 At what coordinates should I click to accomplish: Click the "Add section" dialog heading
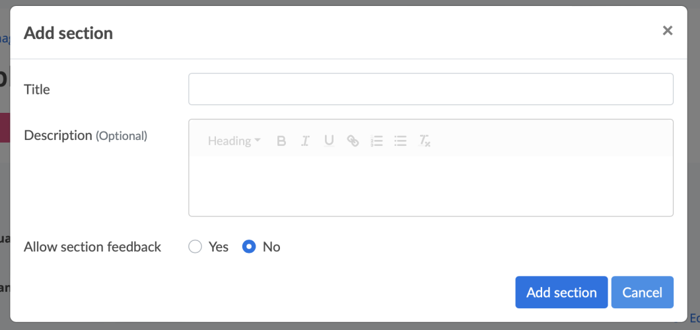68,33
